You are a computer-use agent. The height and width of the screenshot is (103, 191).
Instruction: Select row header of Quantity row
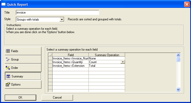(x=50, y=62)
